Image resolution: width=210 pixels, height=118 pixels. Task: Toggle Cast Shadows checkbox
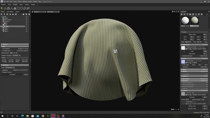(x=2, y=49)
